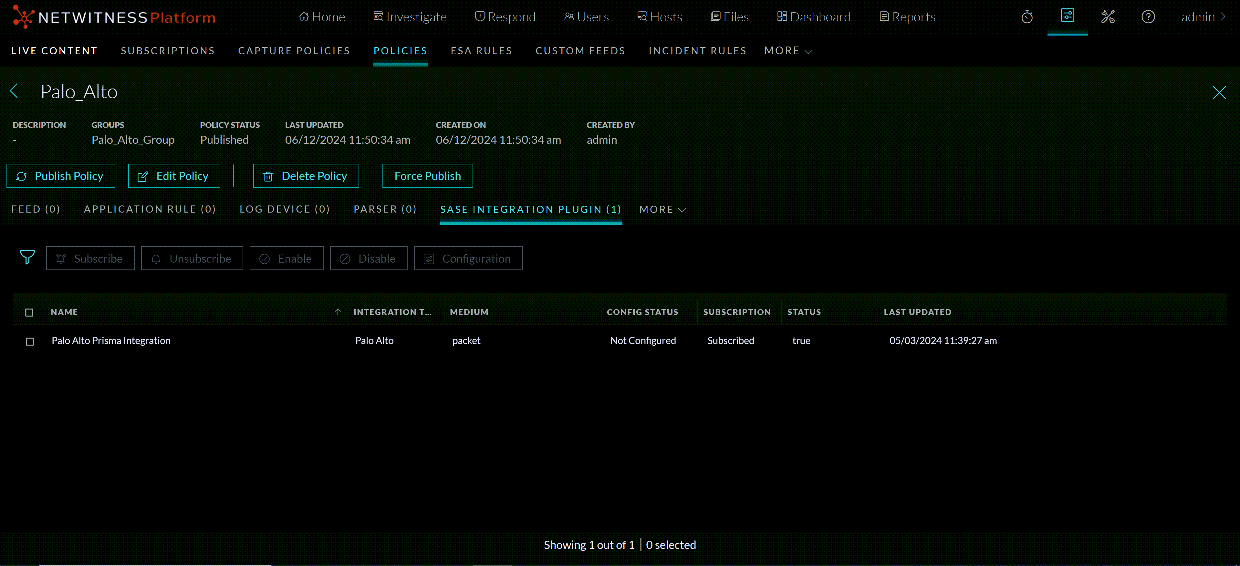Screen dimensions: 1240x566
Task: Click the Force Publish button
Action: (427, 176)
